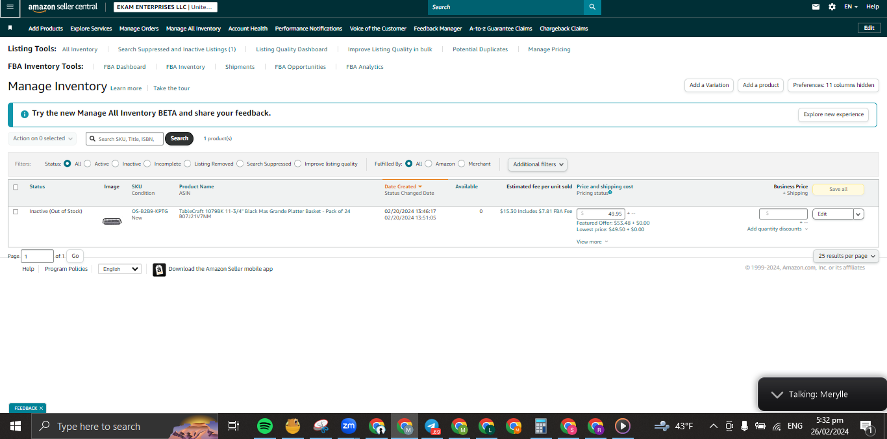Click the Amazon Seller Central logo

(62, 7)
